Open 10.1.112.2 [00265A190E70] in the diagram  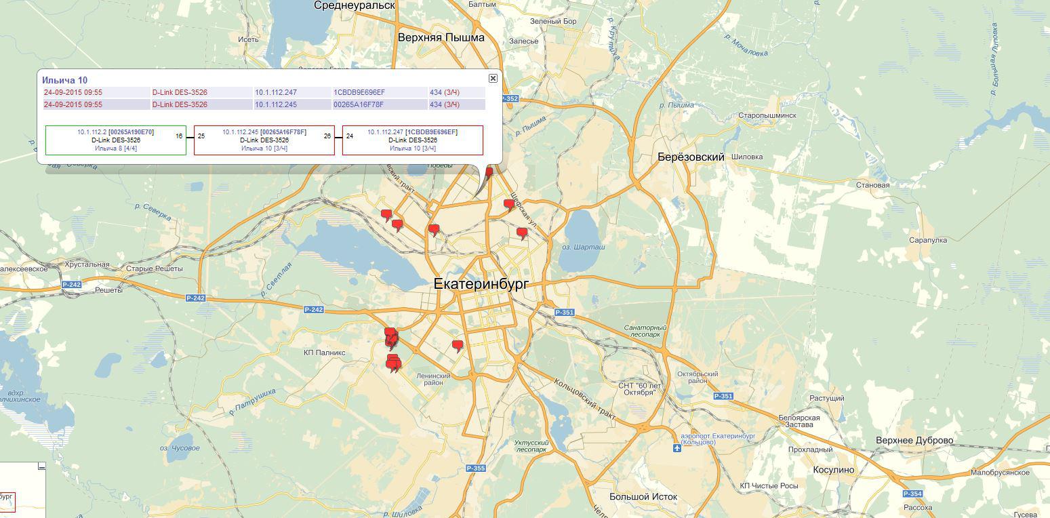[115, 132]
